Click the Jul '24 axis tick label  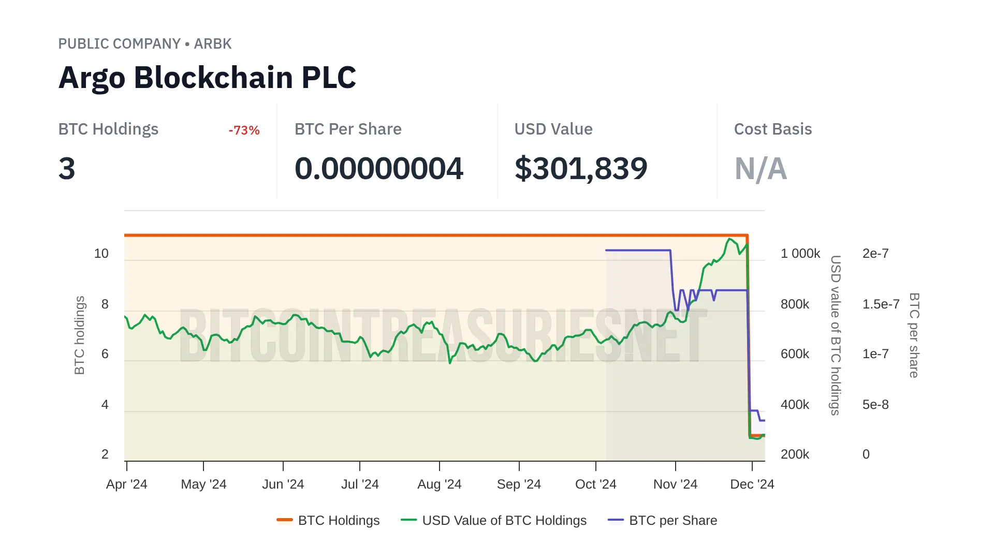tap(360, 484)
